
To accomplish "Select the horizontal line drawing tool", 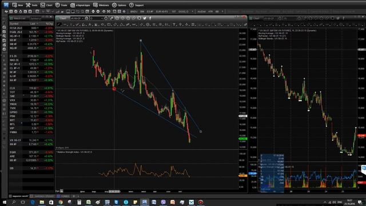I will (65, 25).
